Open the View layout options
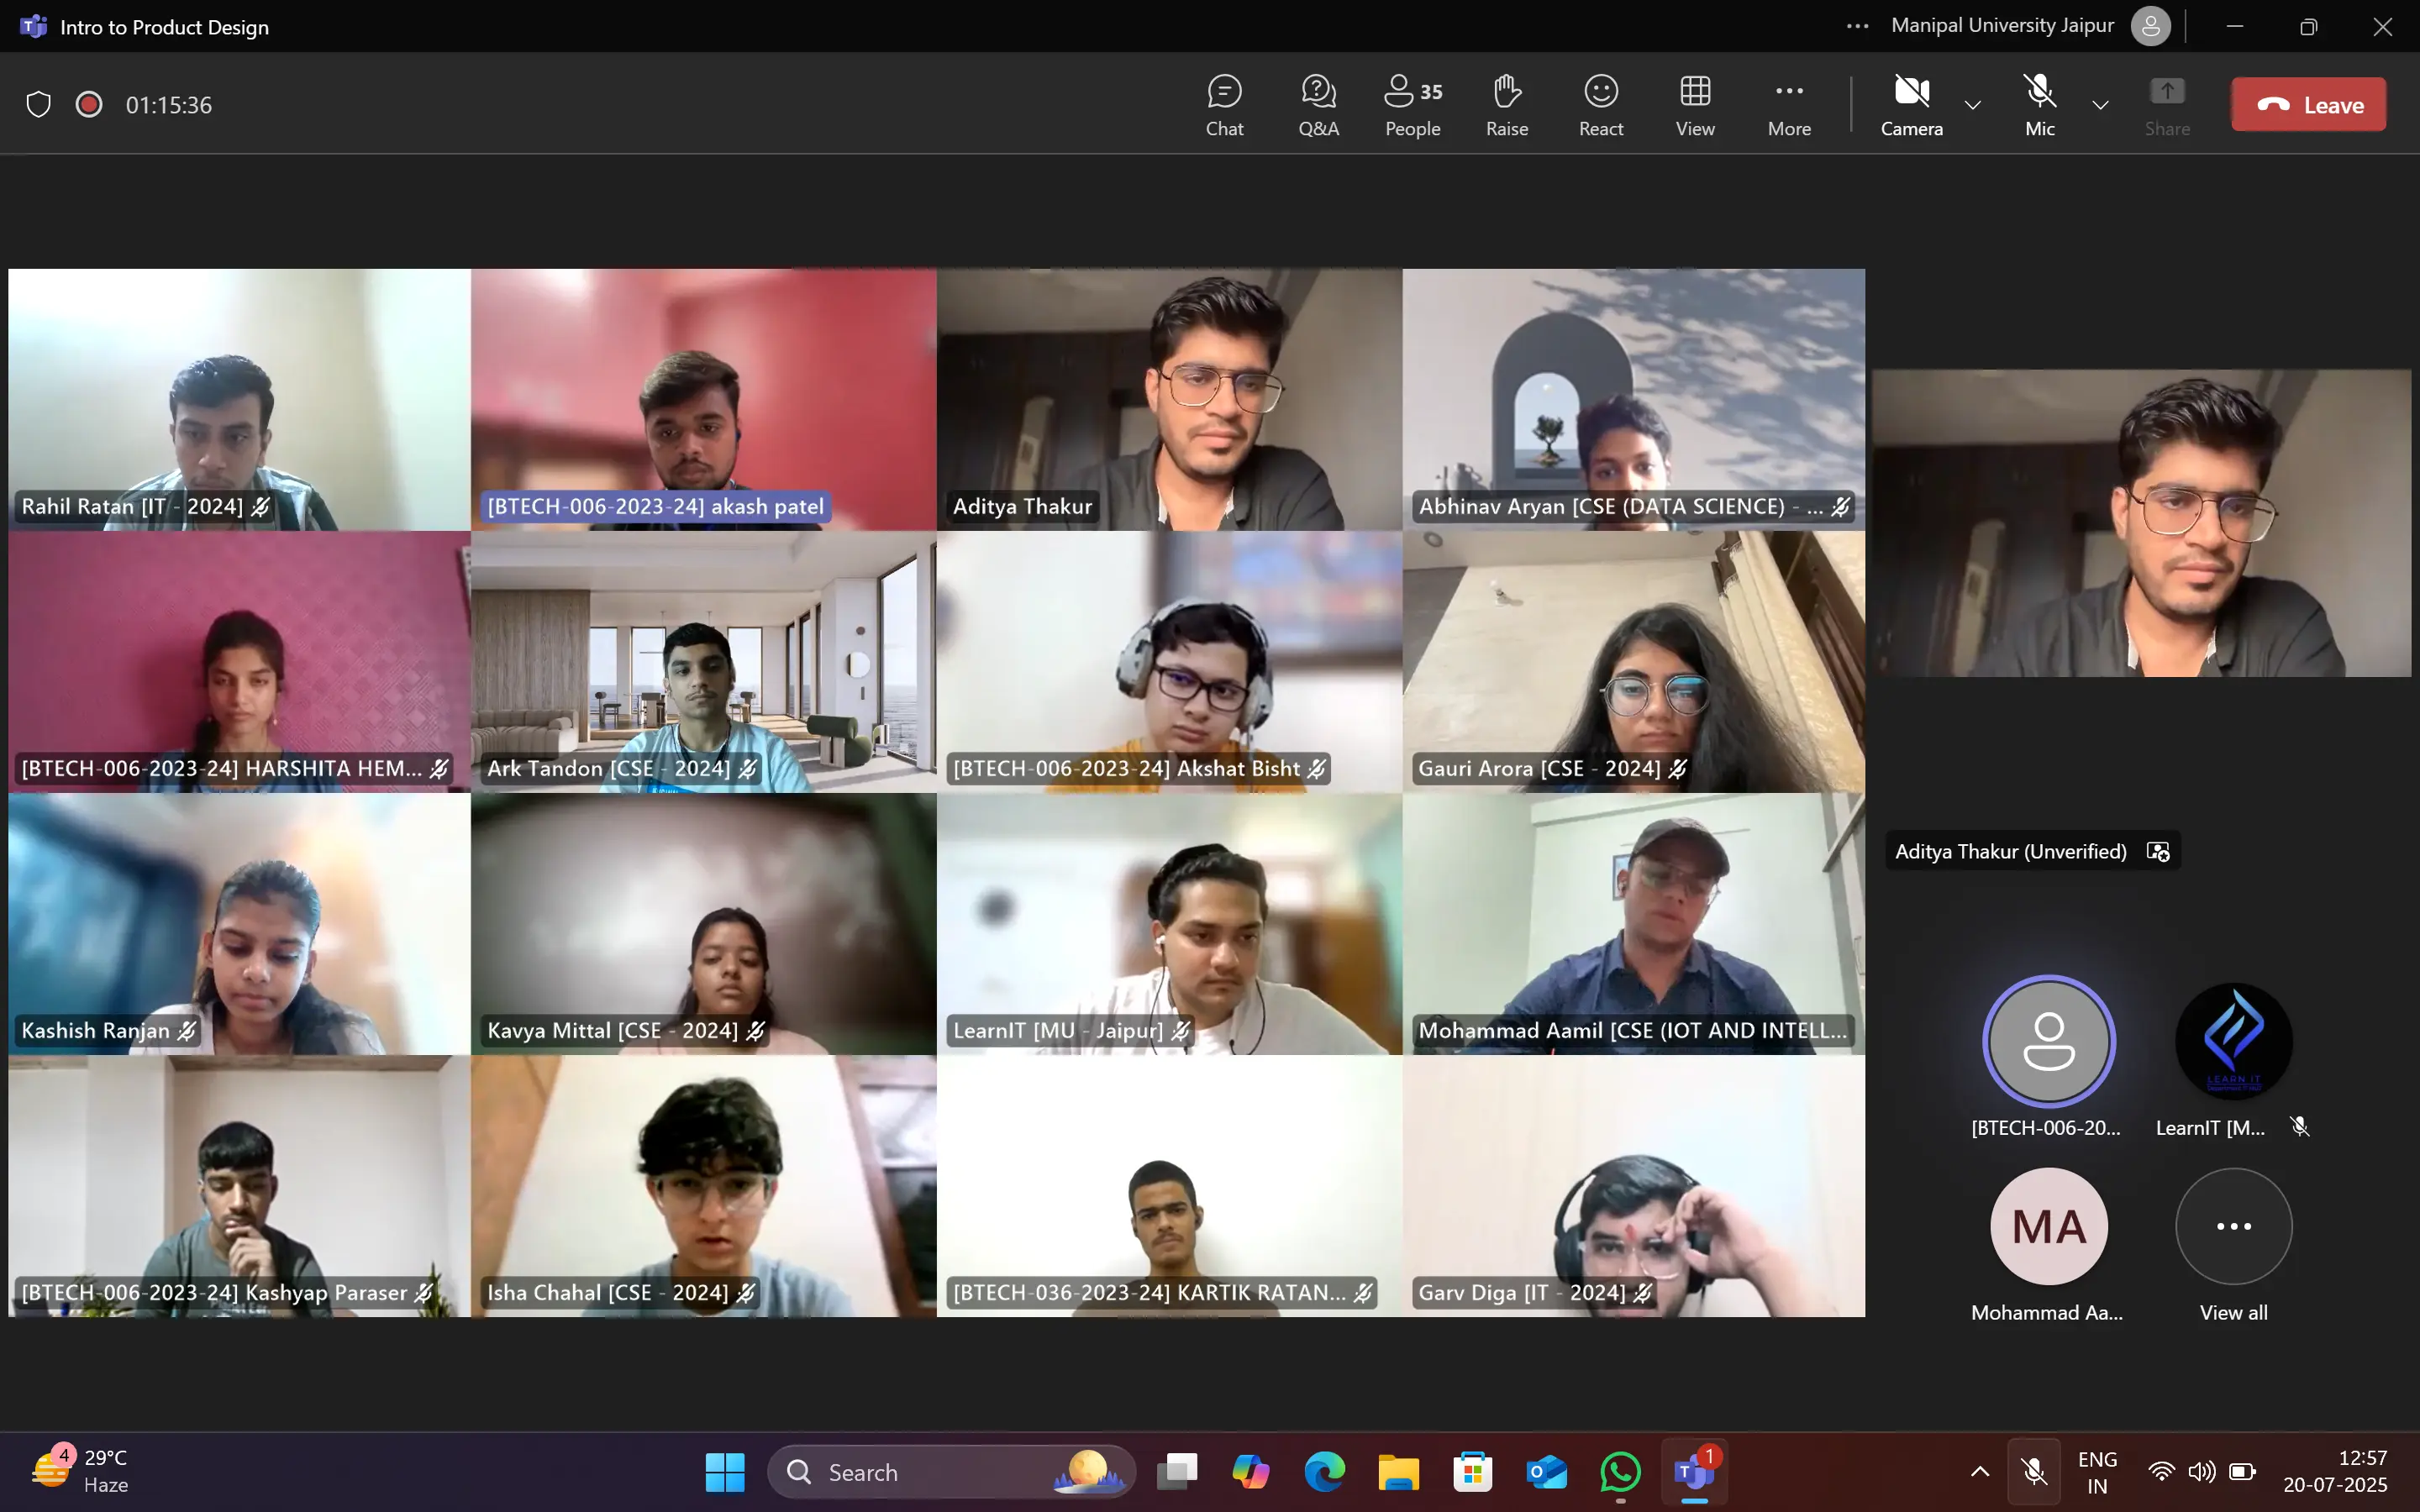Viewport: 2420px width, 1512px height. (x=1695, y=103)
